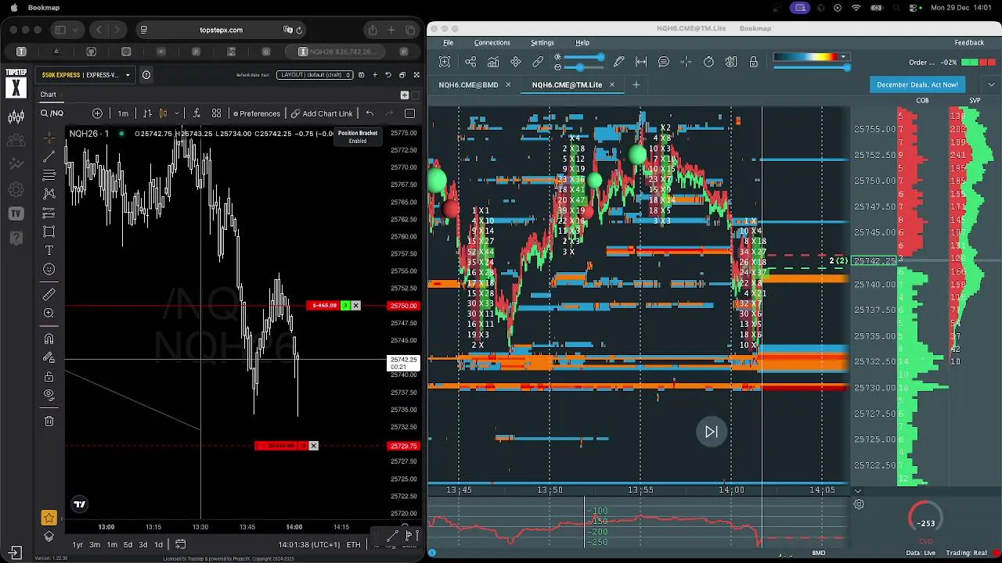Image resolution: width=1002 pixels, height=563 pixels.
Task: Open the object tree layers icon
Action: (x=49, y=536)
